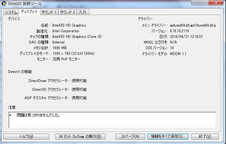Switch to the システム tab
The height and width of the screenshot is (144, 226).
click(x=11, y=12)
